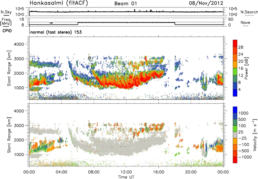Click 1000 tick of velocity panel axis

(19, 154)
